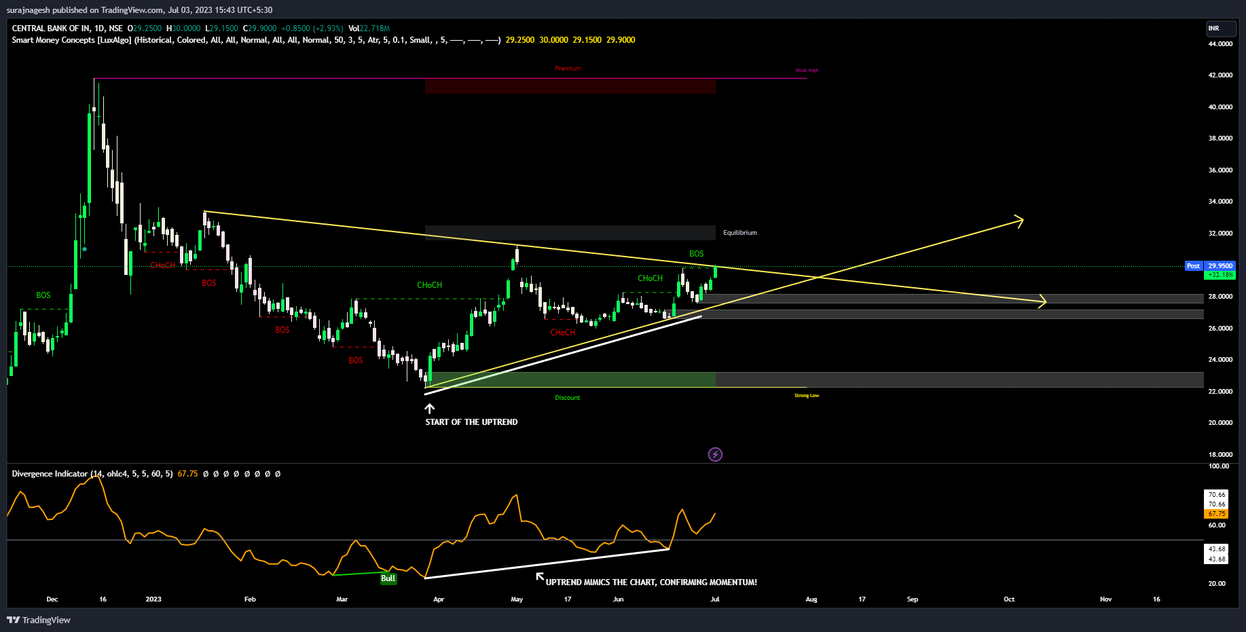Click the Aug date on time axis
1246x632 pixels.
click(811, 599)
